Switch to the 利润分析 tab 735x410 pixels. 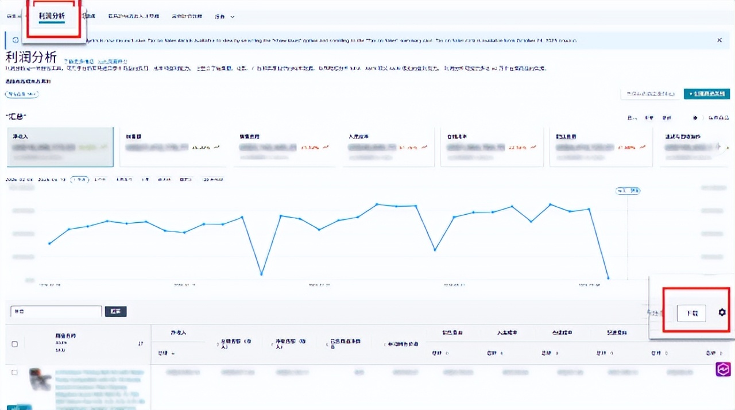pyautogui.click(x=52, y=16)
